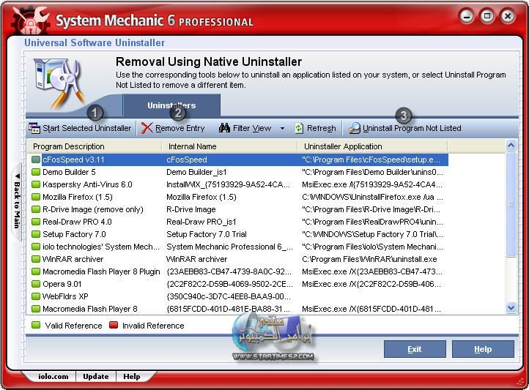The image size is (529, 390).
Task: Click the Start Selected Uninstaller icon
Action: 34,128
